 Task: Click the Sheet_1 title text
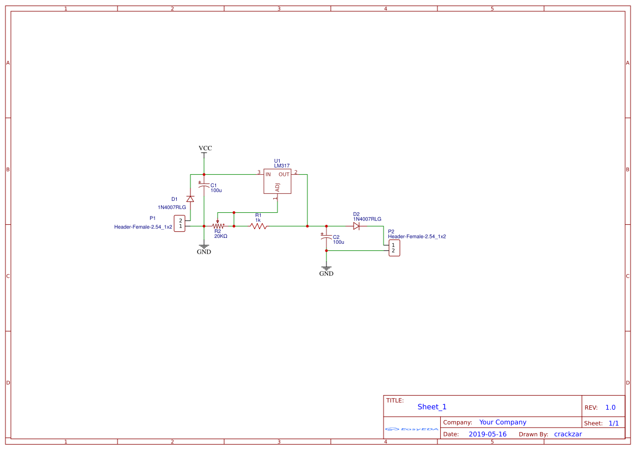tap(431, 406)
